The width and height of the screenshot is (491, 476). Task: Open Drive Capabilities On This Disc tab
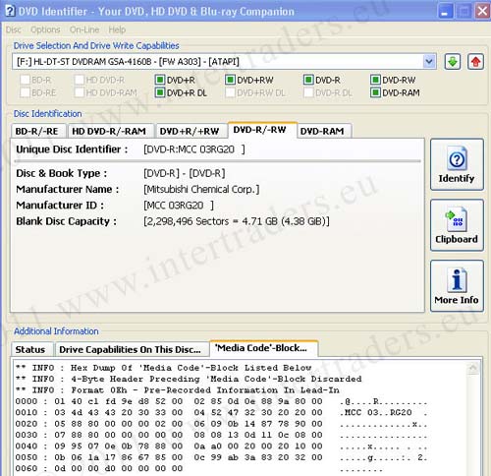(131, 349)
